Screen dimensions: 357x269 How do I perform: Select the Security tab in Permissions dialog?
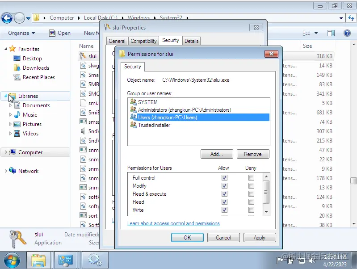(x=133, y=67)
